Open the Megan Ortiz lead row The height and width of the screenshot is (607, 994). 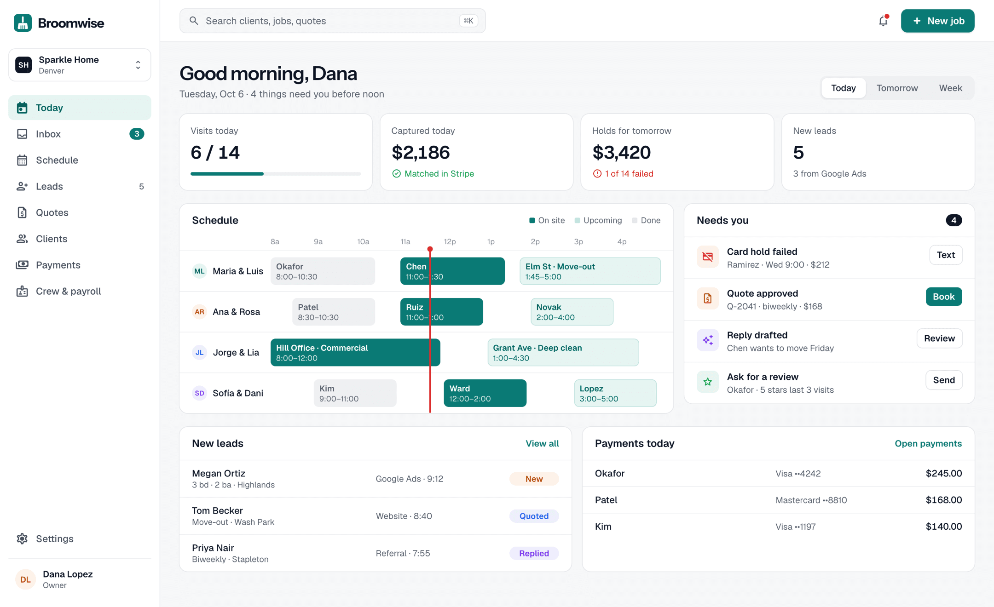pos(376,479)
